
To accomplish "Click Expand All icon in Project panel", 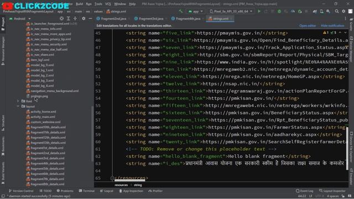I will tap(69, 18).
